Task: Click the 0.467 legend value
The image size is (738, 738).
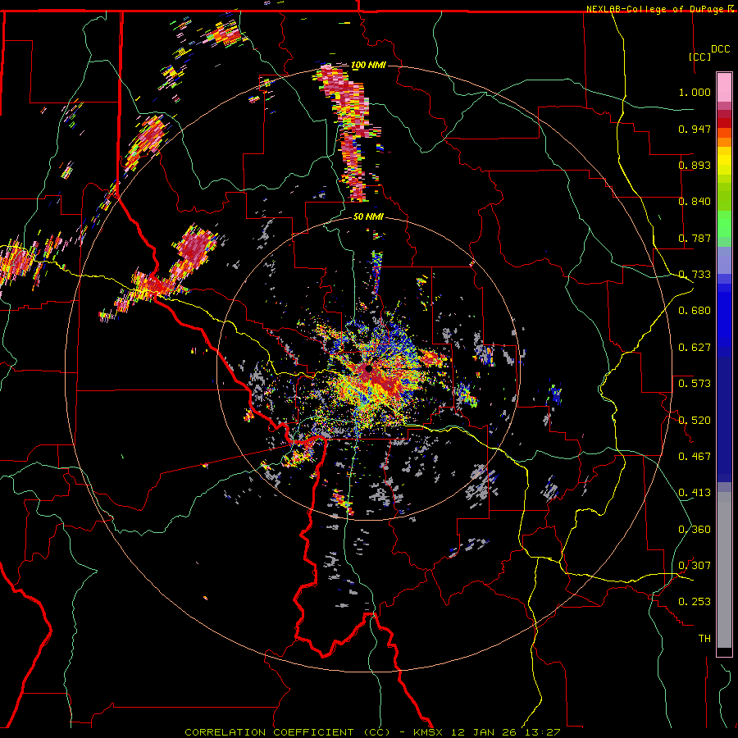Action: pos(695,457)
